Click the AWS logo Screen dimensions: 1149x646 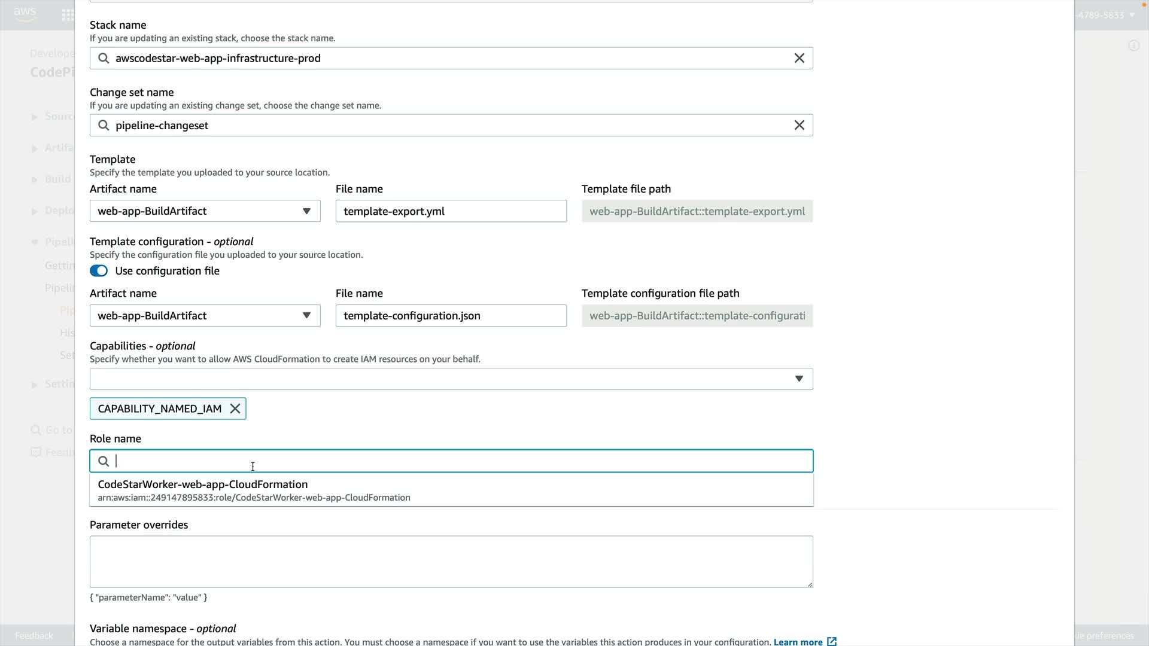click(25, 14)
